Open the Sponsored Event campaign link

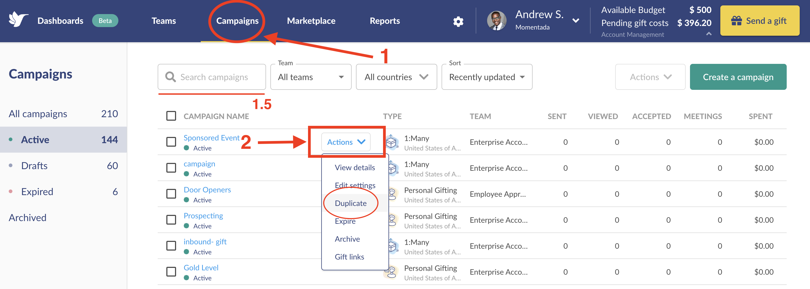(211, 137)
